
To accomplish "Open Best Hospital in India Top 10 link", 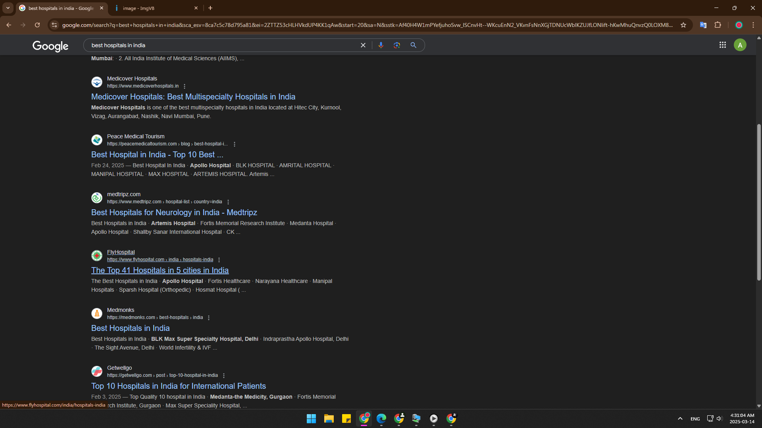I will [x=157, y=155].
